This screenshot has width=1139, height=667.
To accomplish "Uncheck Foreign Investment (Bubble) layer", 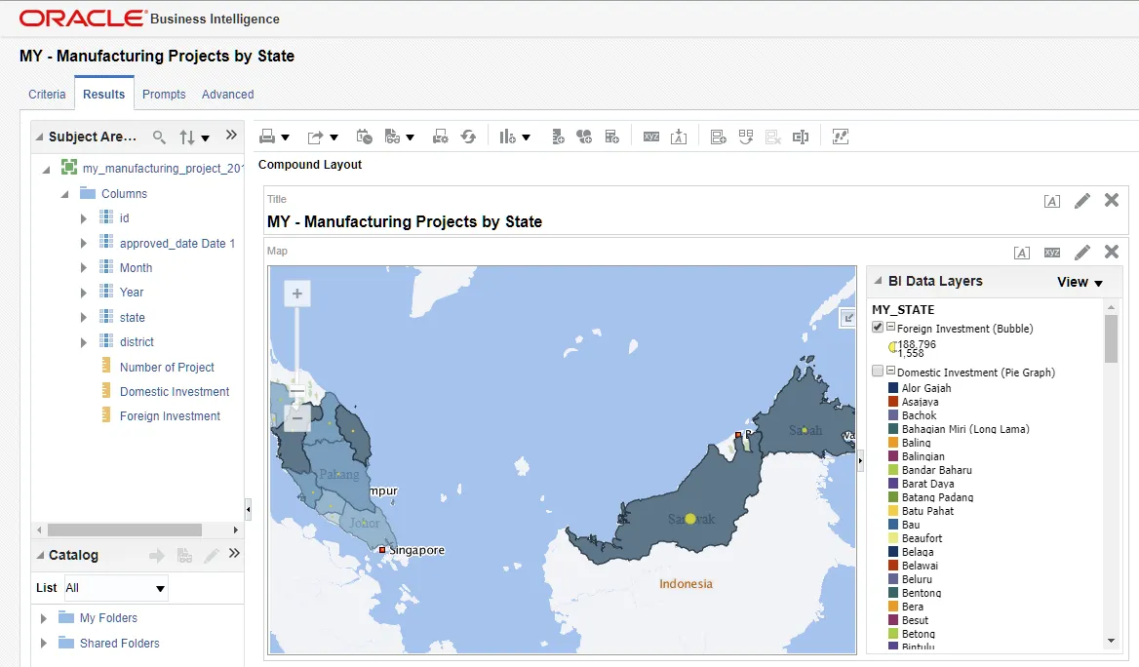I will [x=878, y=329].
